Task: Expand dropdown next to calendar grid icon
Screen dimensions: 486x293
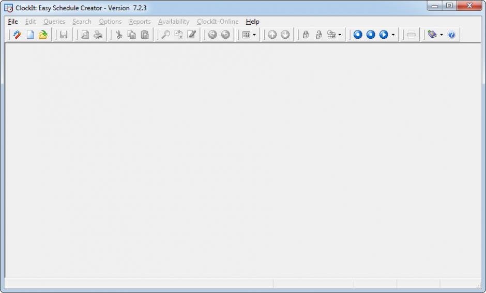Action: coord(340,35)
